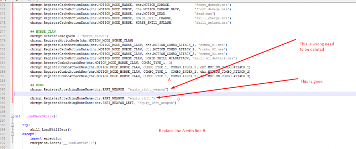Image resolution: width=356 pixels, height=149 pixels.
Task: Click chr.PART_WEAPON_LEFT on line 393
Action: 114,103
